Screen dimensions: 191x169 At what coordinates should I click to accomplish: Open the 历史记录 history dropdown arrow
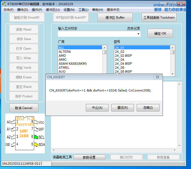[x=138, y=34]
